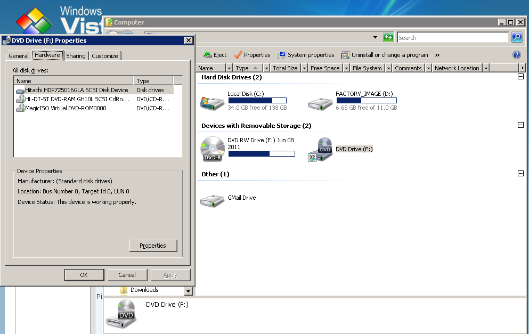Click the Downloads folder icon
Screen dimensions: 529x334
click(124, 290)
